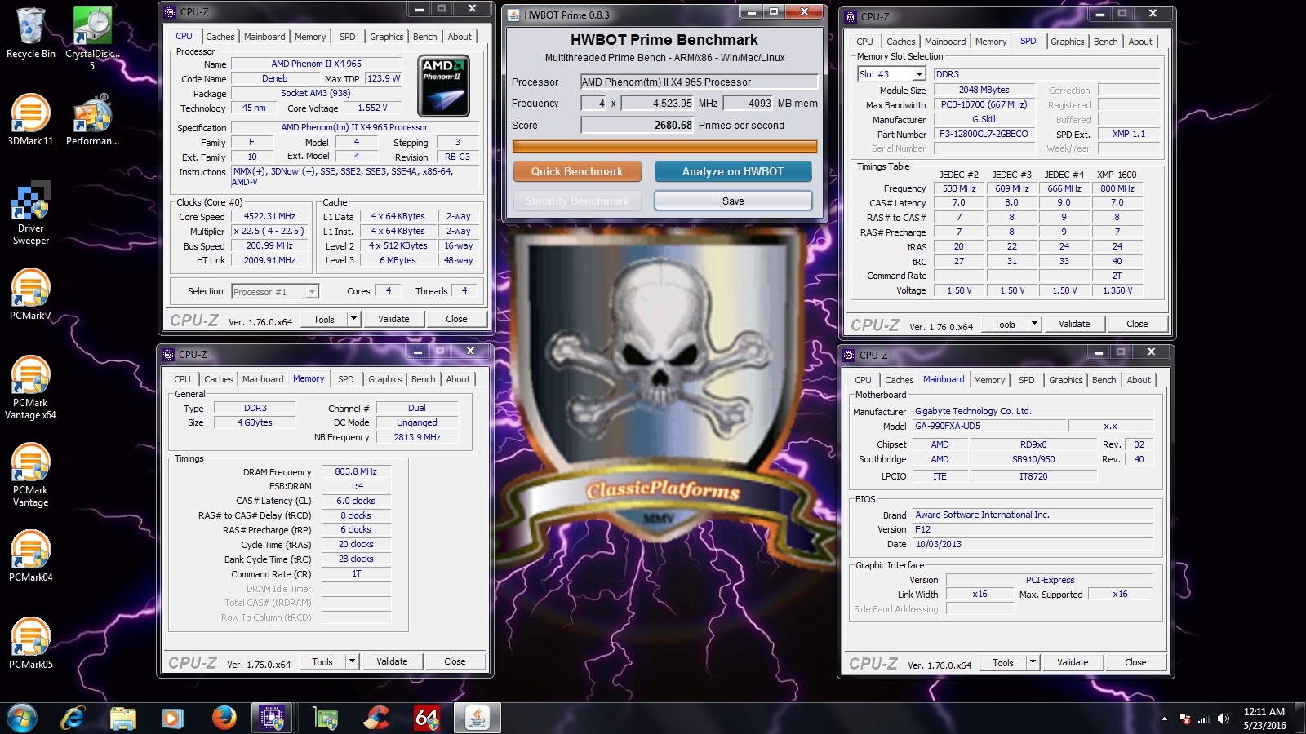
Task: Expand Tools dropdown arrow in Memory tab window
Action: [352, 661]
